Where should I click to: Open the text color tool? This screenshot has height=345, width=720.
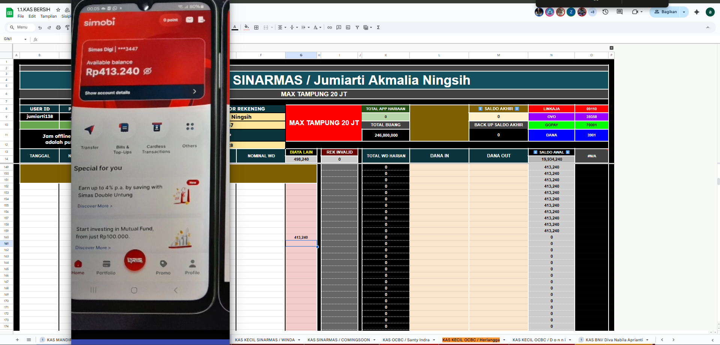click(235, 27)
